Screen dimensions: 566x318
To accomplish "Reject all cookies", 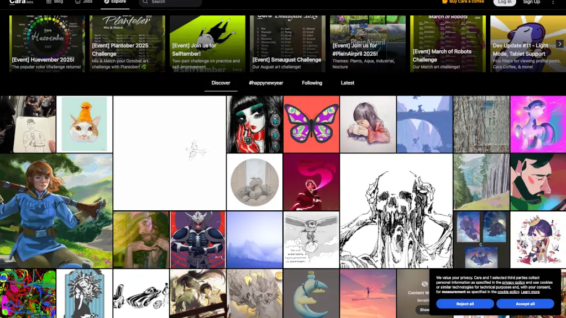I will coord(465,304).
